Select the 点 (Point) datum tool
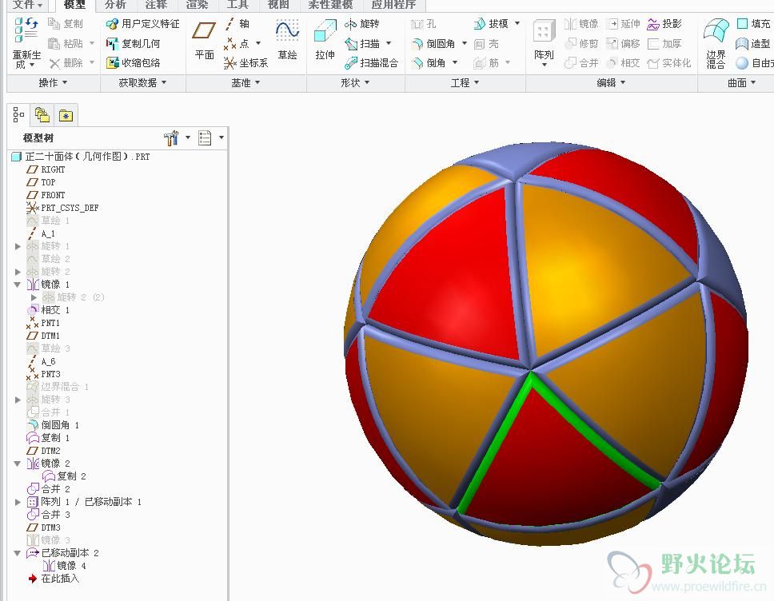This screenshot has height=601, width=774. click(237, 43)
